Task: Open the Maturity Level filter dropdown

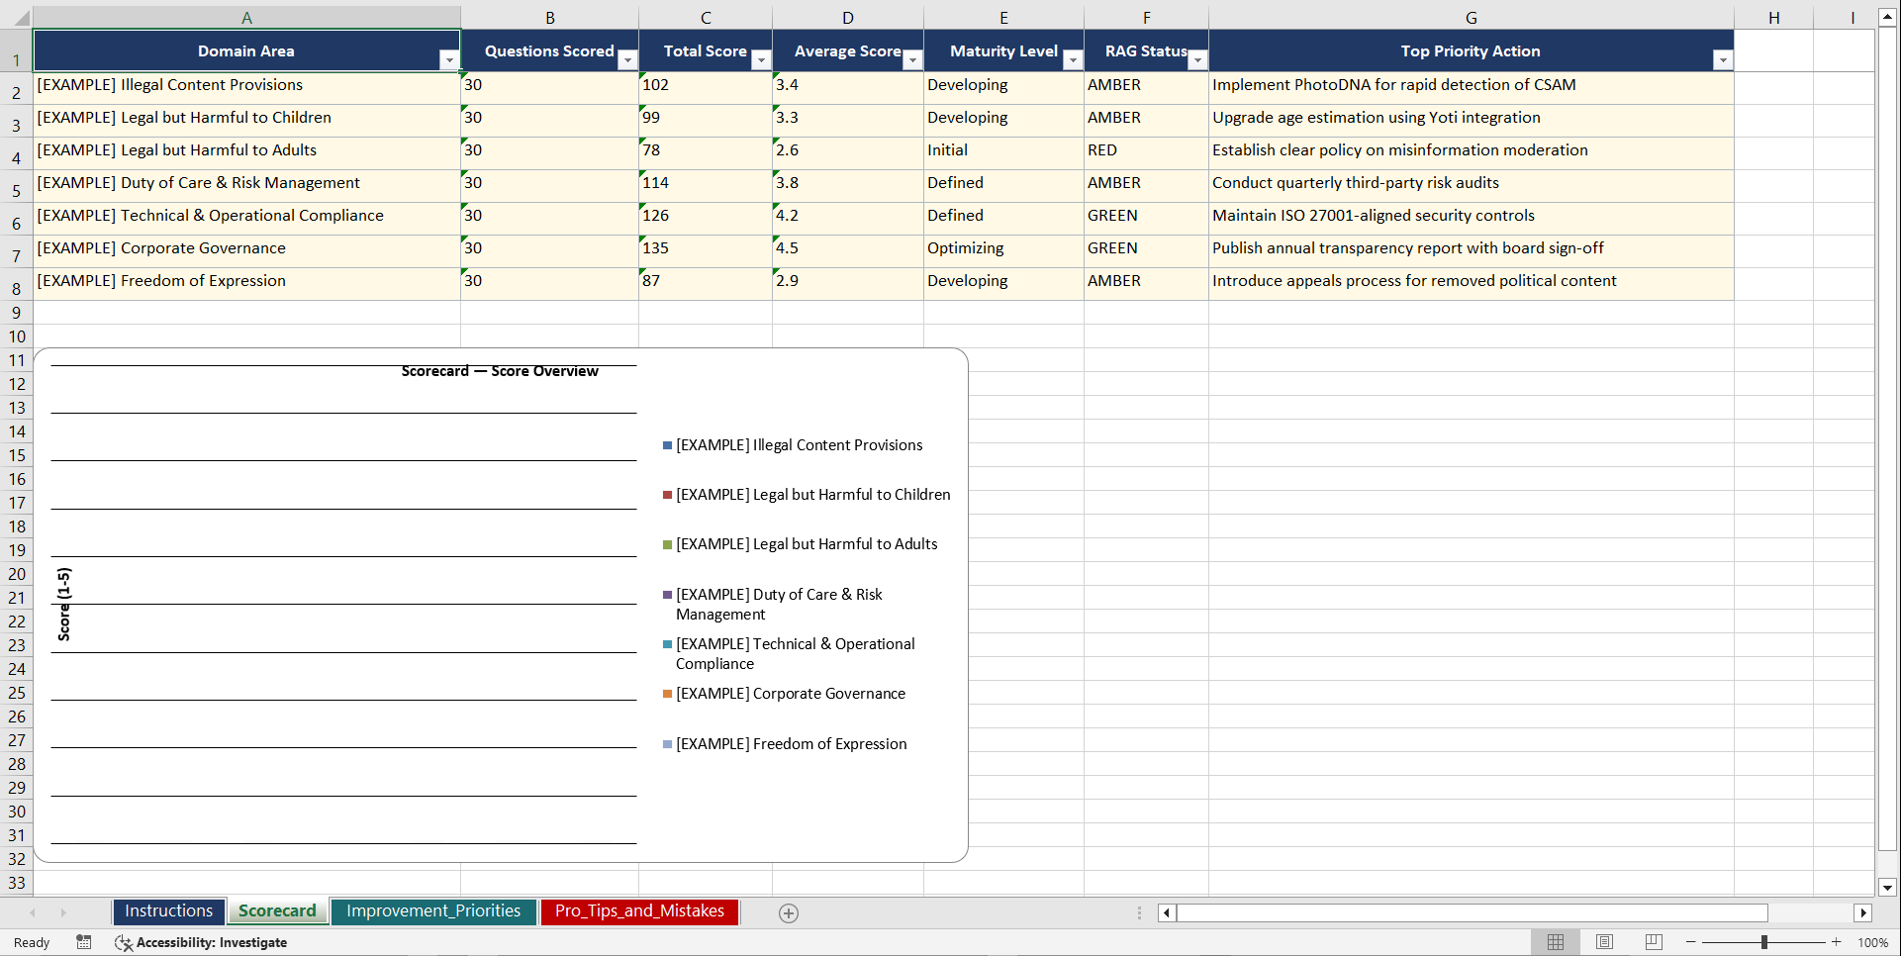Action: pyautogui.click(x=1073, y=60)
